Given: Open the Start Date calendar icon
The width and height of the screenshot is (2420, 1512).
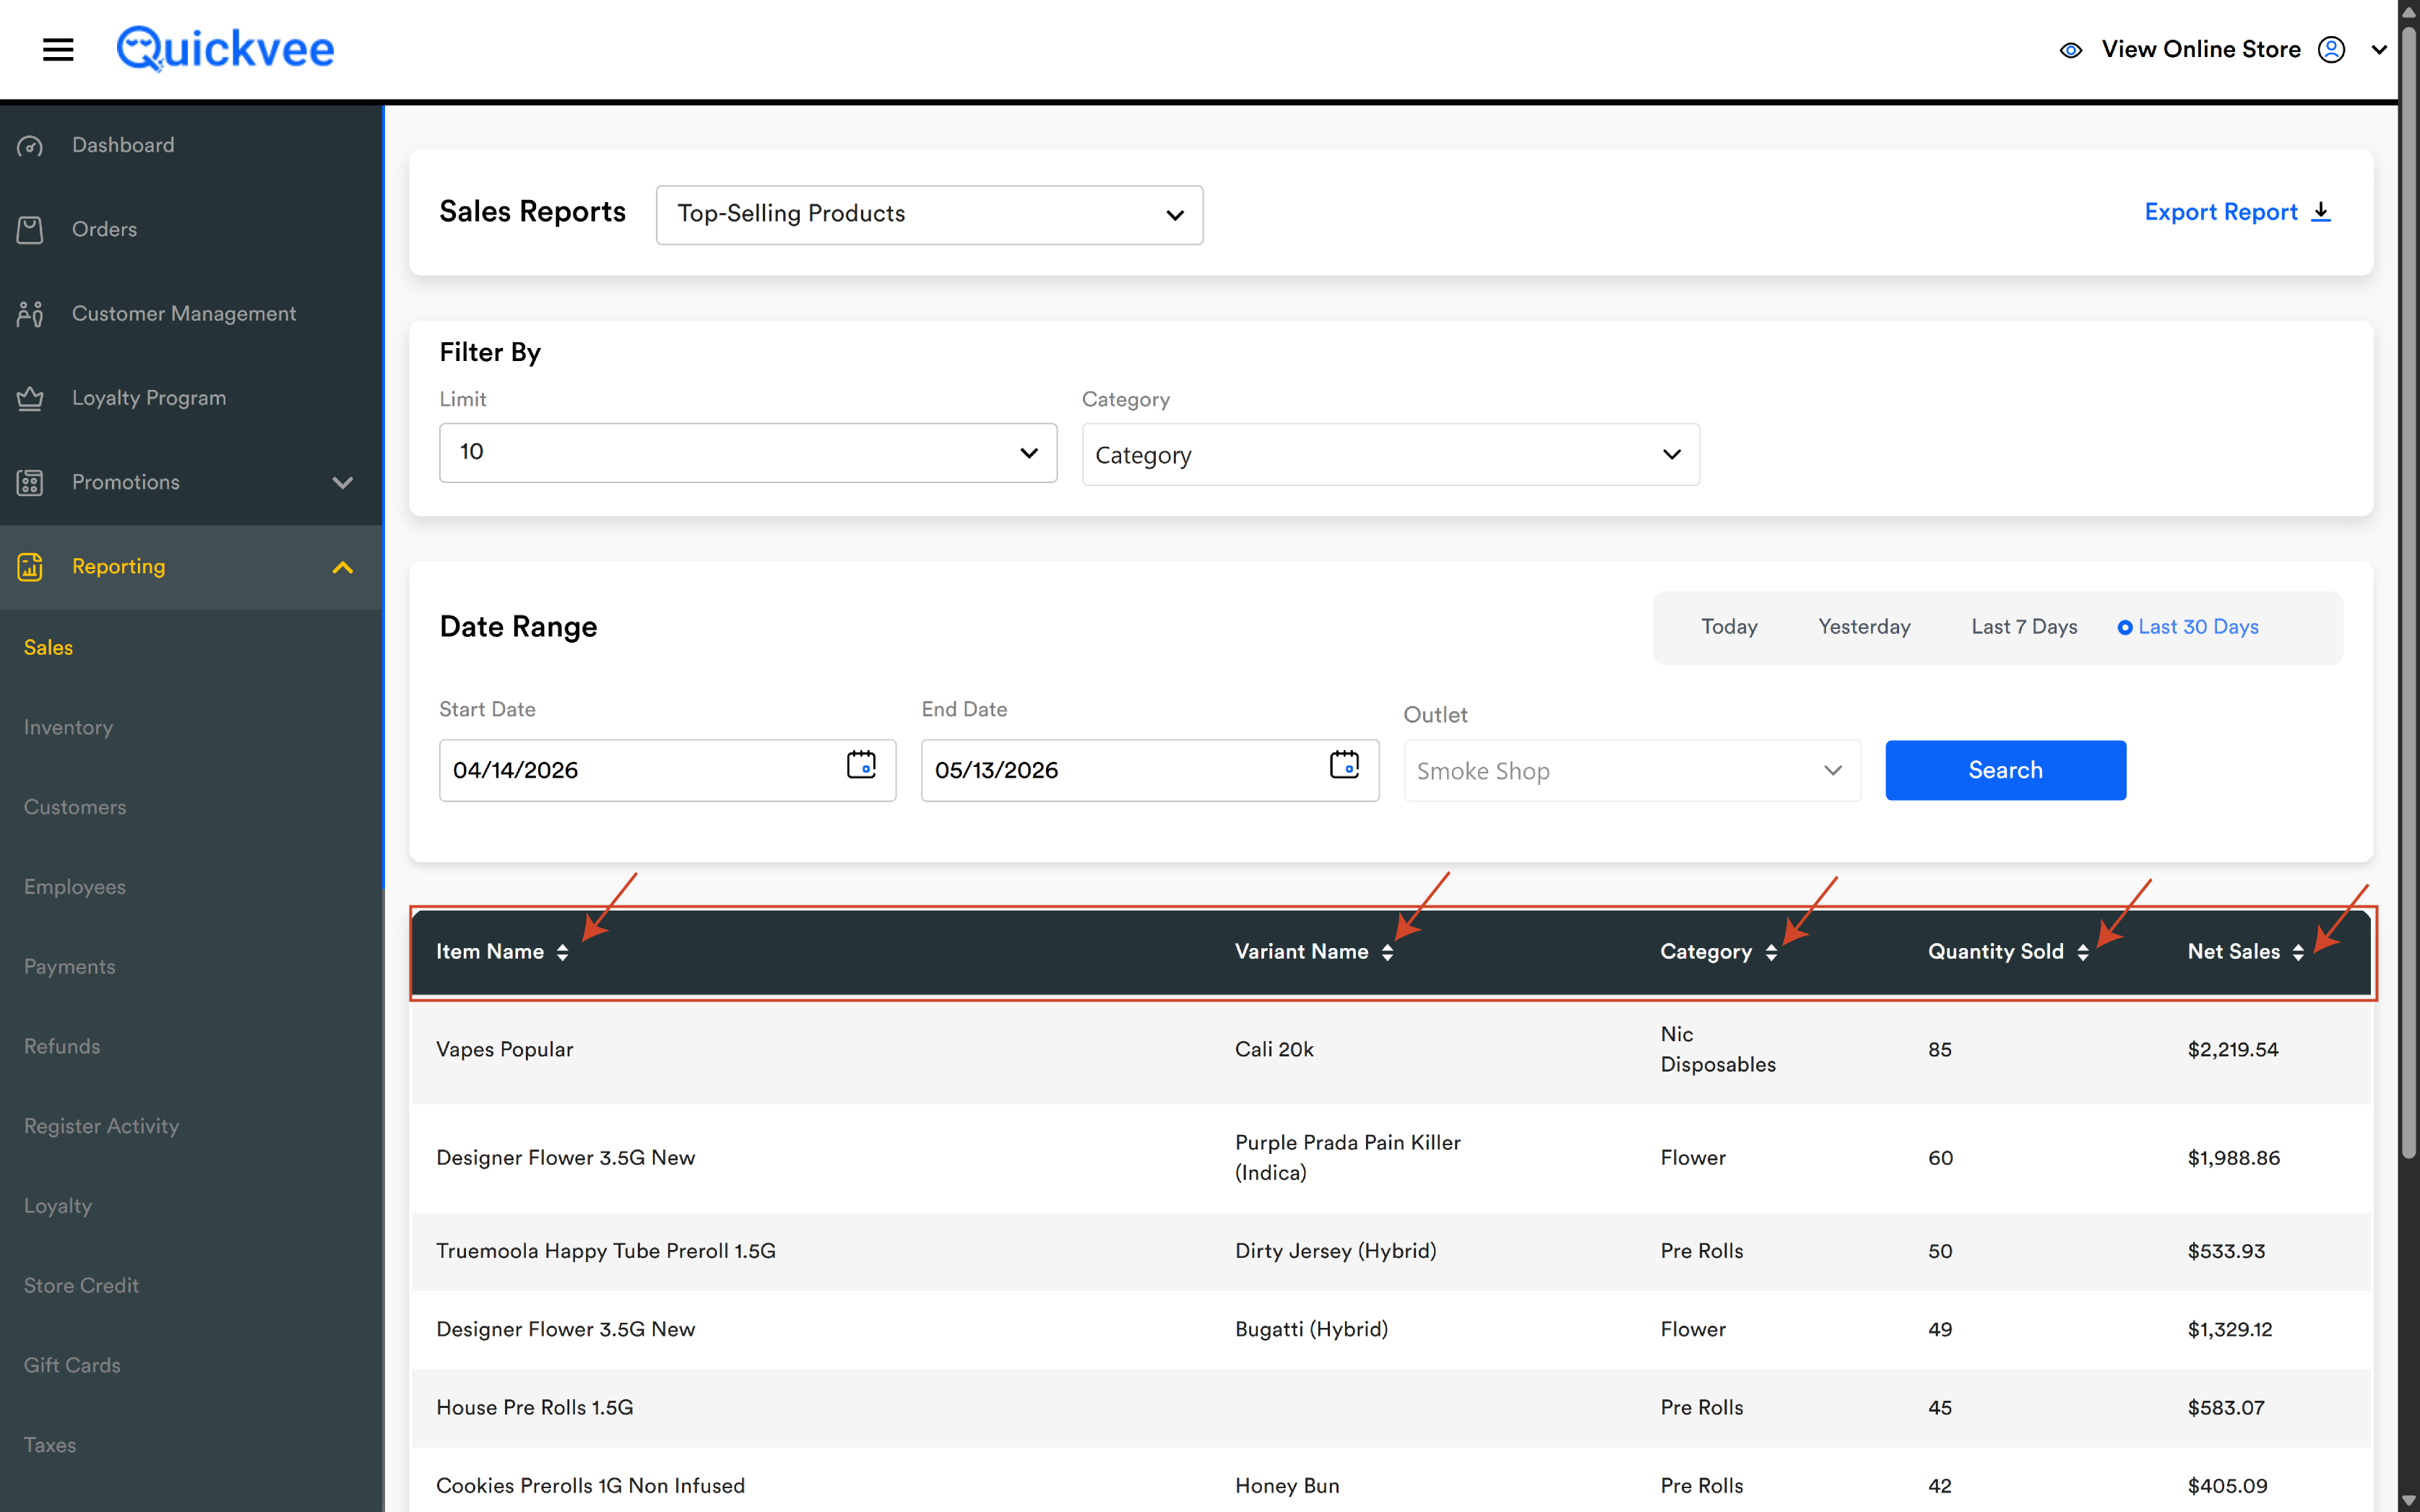Looking at the screenshot, I should click(860, 765).
